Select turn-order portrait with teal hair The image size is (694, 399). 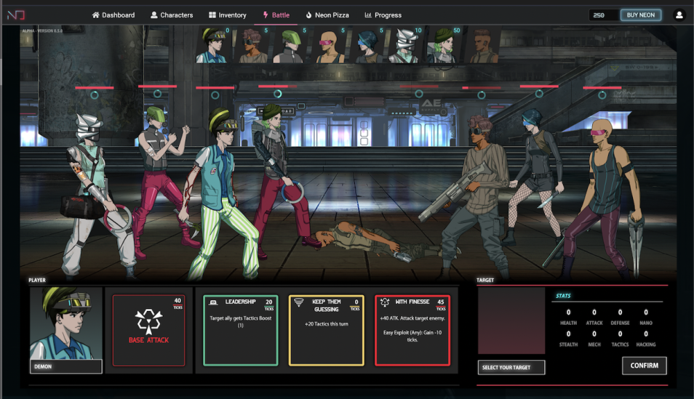[x=368, y=44]
